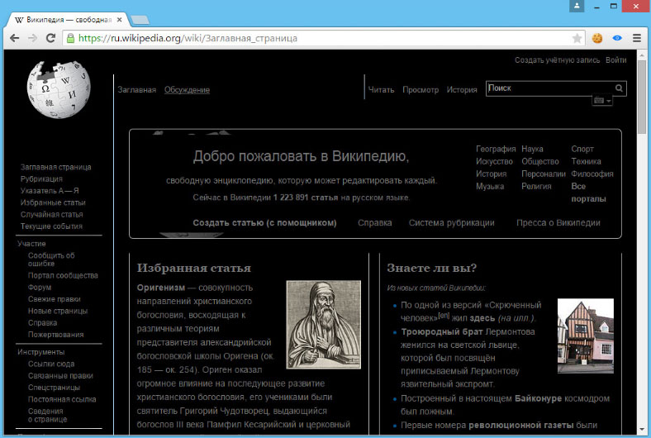Bookmark the page with the star icon

point(577,38)
